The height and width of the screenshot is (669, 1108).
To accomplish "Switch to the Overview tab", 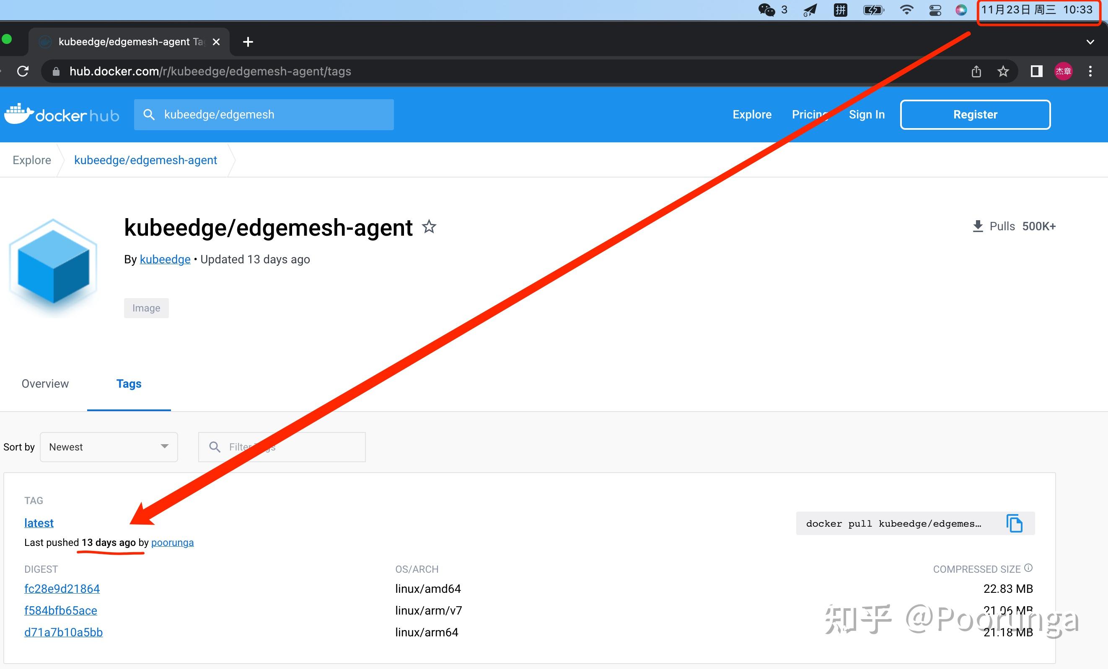I will (x=44, y=384).
